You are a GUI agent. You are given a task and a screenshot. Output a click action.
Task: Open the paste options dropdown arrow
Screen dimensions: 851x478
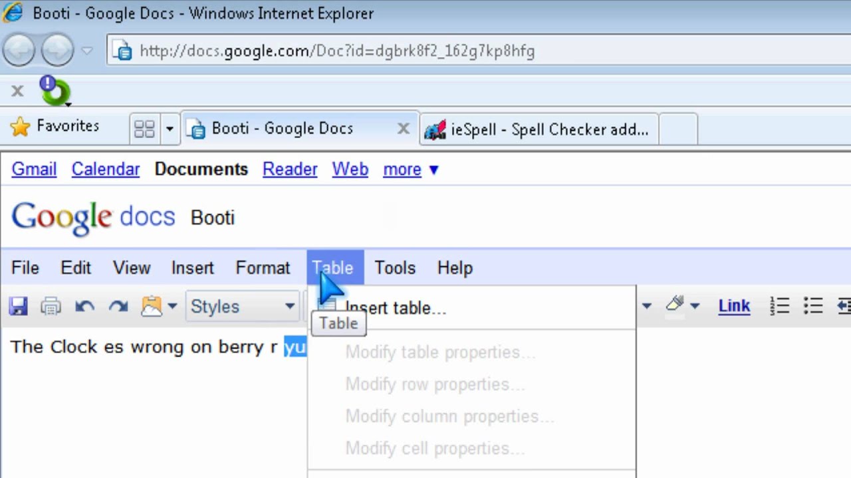click(x=172, y=306)
